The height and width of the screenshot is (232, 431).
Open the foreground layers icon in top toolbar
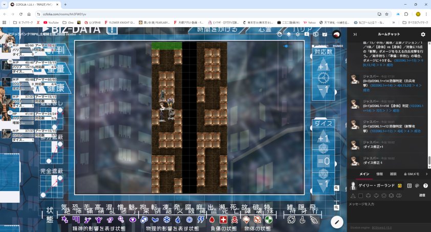[x=289, y=34]
